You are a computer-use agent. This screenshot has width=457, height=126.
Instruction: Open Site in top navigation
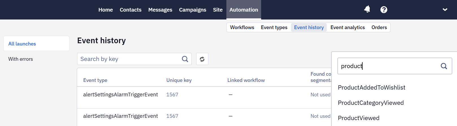click(218, 10)
